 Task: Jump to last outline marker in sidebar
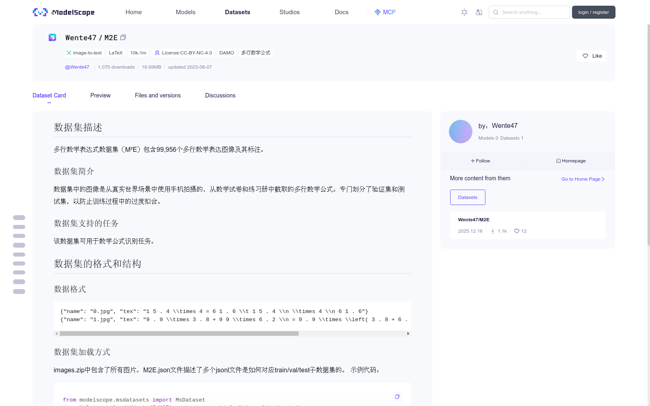[x=19, y=292]
